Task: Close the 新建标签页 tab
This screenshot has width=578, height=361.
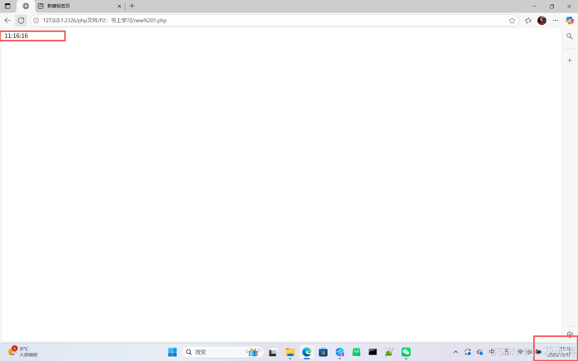Action: (119, 6)
